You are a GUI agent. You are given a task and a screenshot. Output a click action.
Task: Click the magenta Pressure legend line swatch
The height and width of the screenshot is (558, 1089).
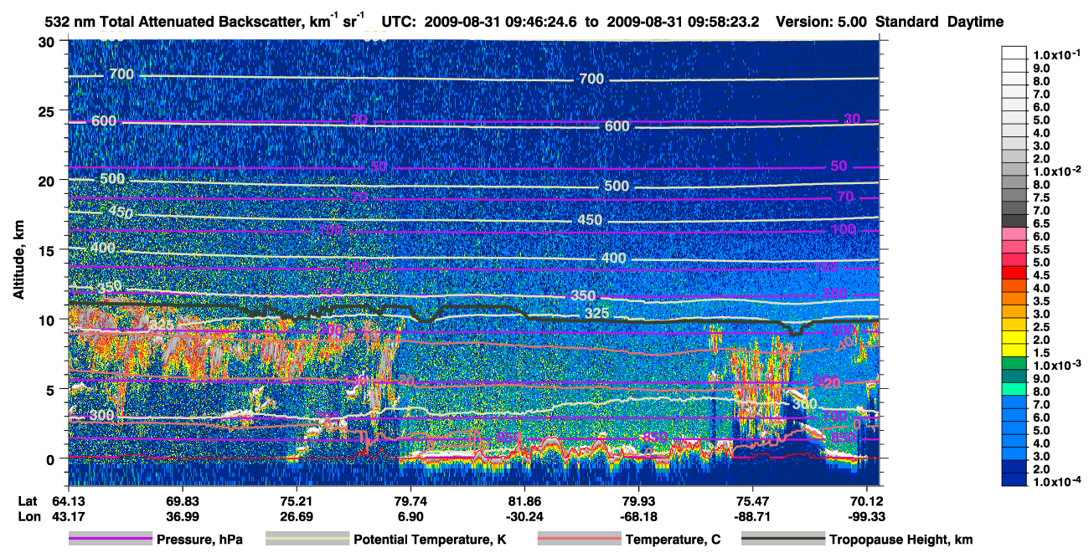(110, 540)
